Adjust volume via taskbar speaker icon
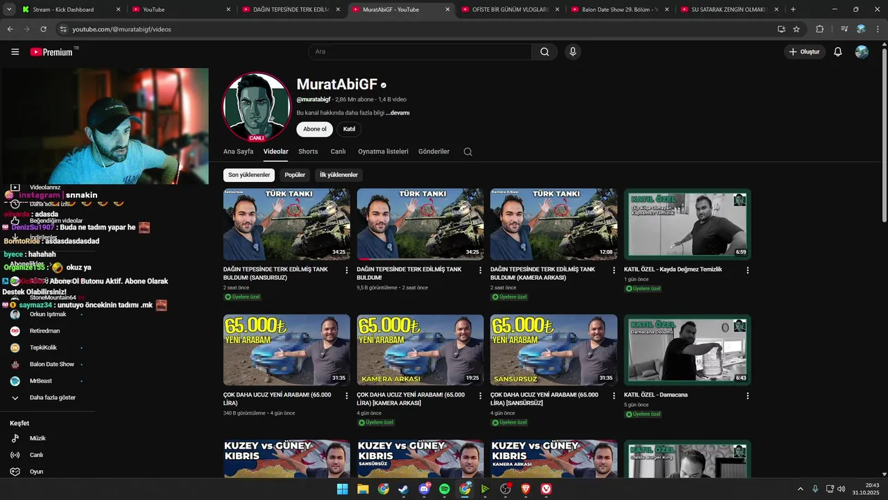The height and width of the screenshot is (500, 888). click(x=841, y=489)
